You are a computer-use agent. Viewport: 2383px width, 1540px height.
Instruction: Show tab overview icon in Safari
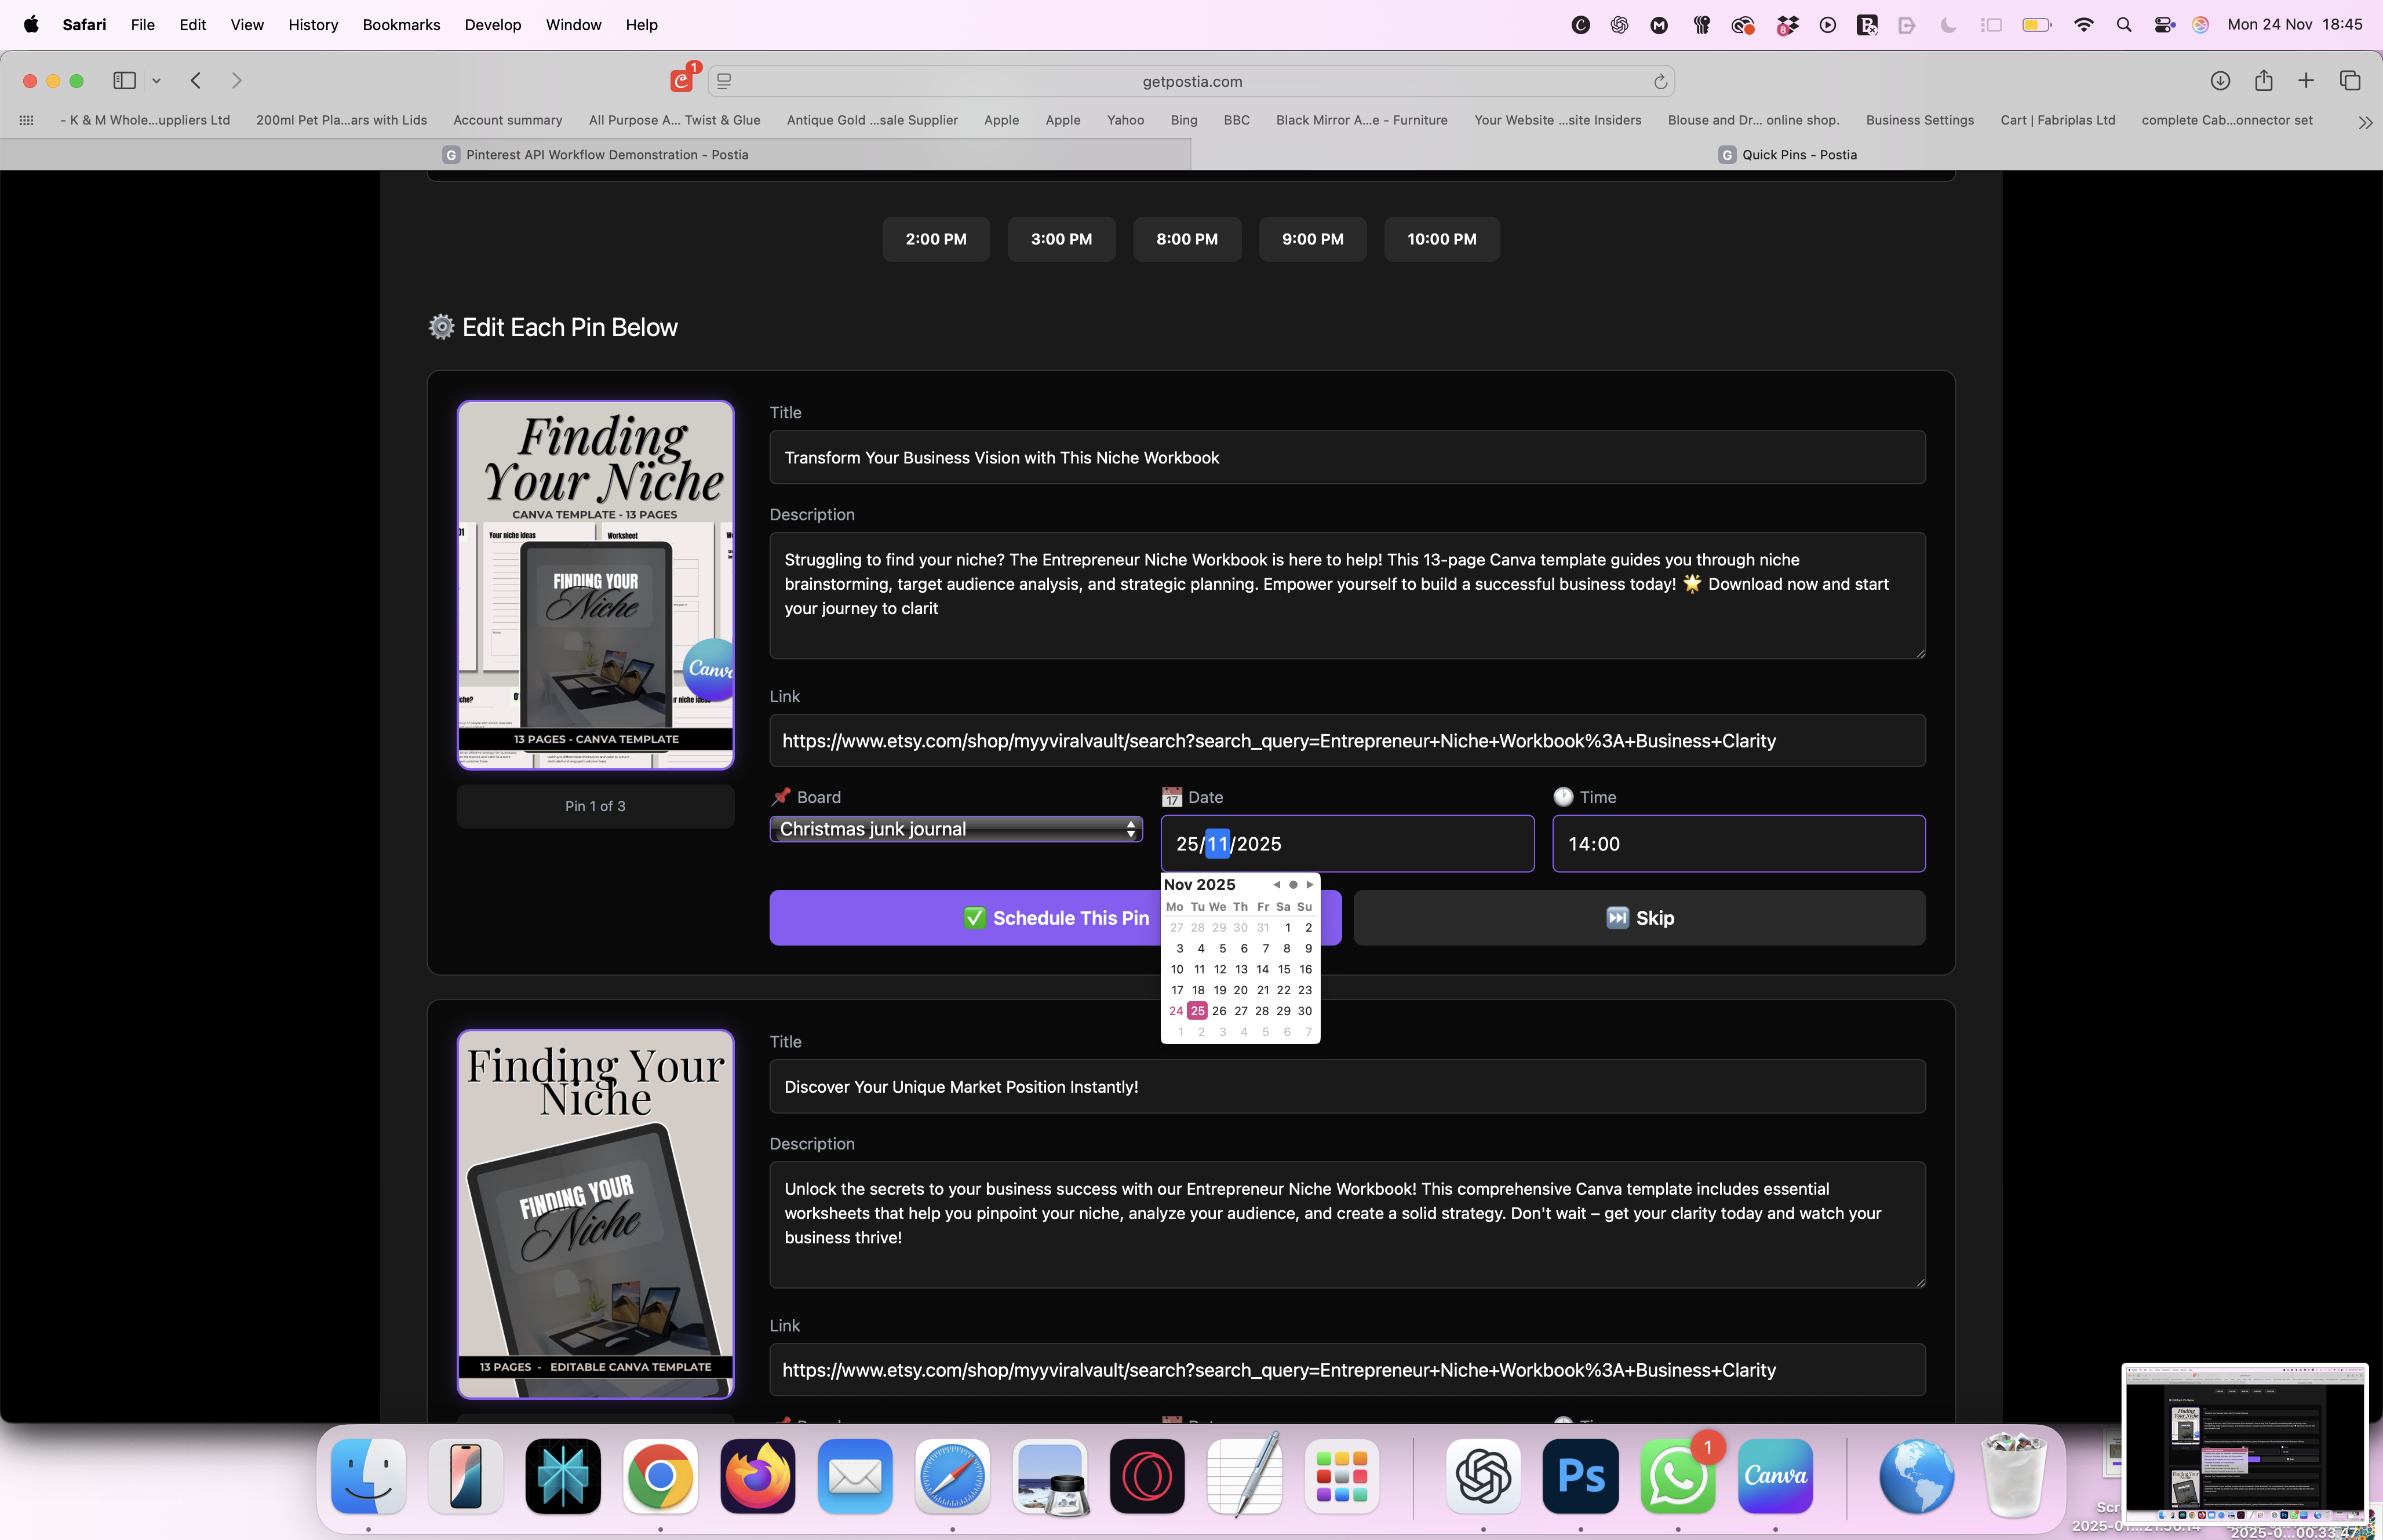[x=2350, y=81]
